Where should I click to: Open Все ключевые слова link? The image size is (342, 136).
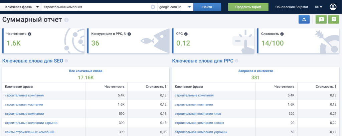86,71
